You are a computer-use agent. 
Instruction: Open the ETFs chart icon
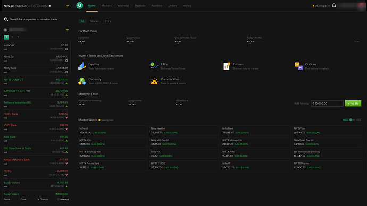tap(154, 66)
